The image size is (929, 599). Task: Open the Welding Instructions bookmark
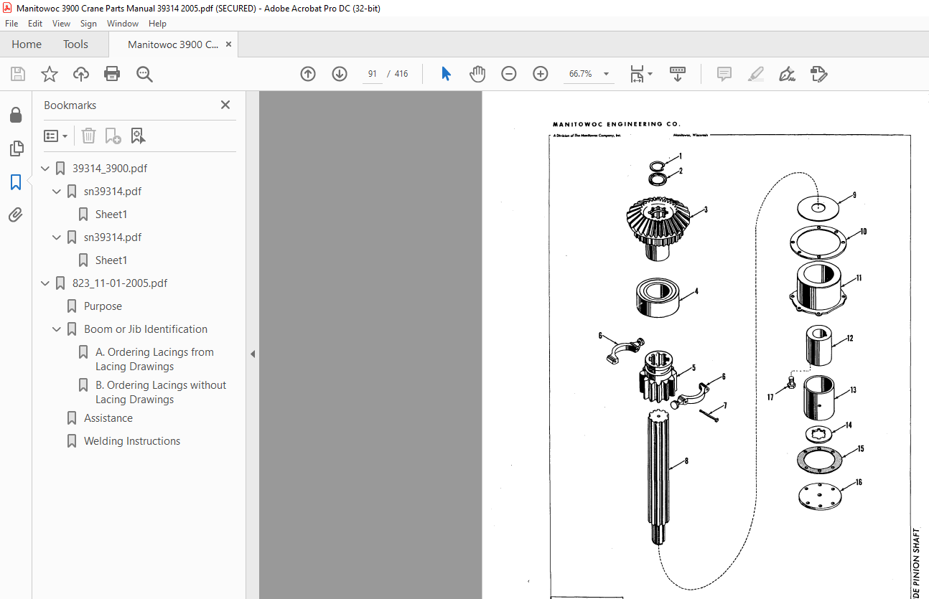[x=132, y=441]
